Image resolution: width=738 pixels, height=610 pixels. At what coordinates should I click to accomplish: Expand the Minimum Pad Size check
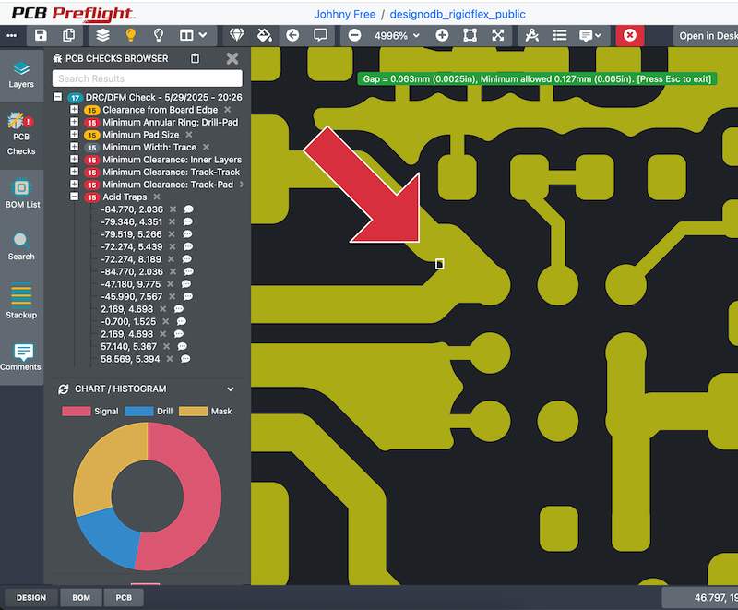pos(74,134)
